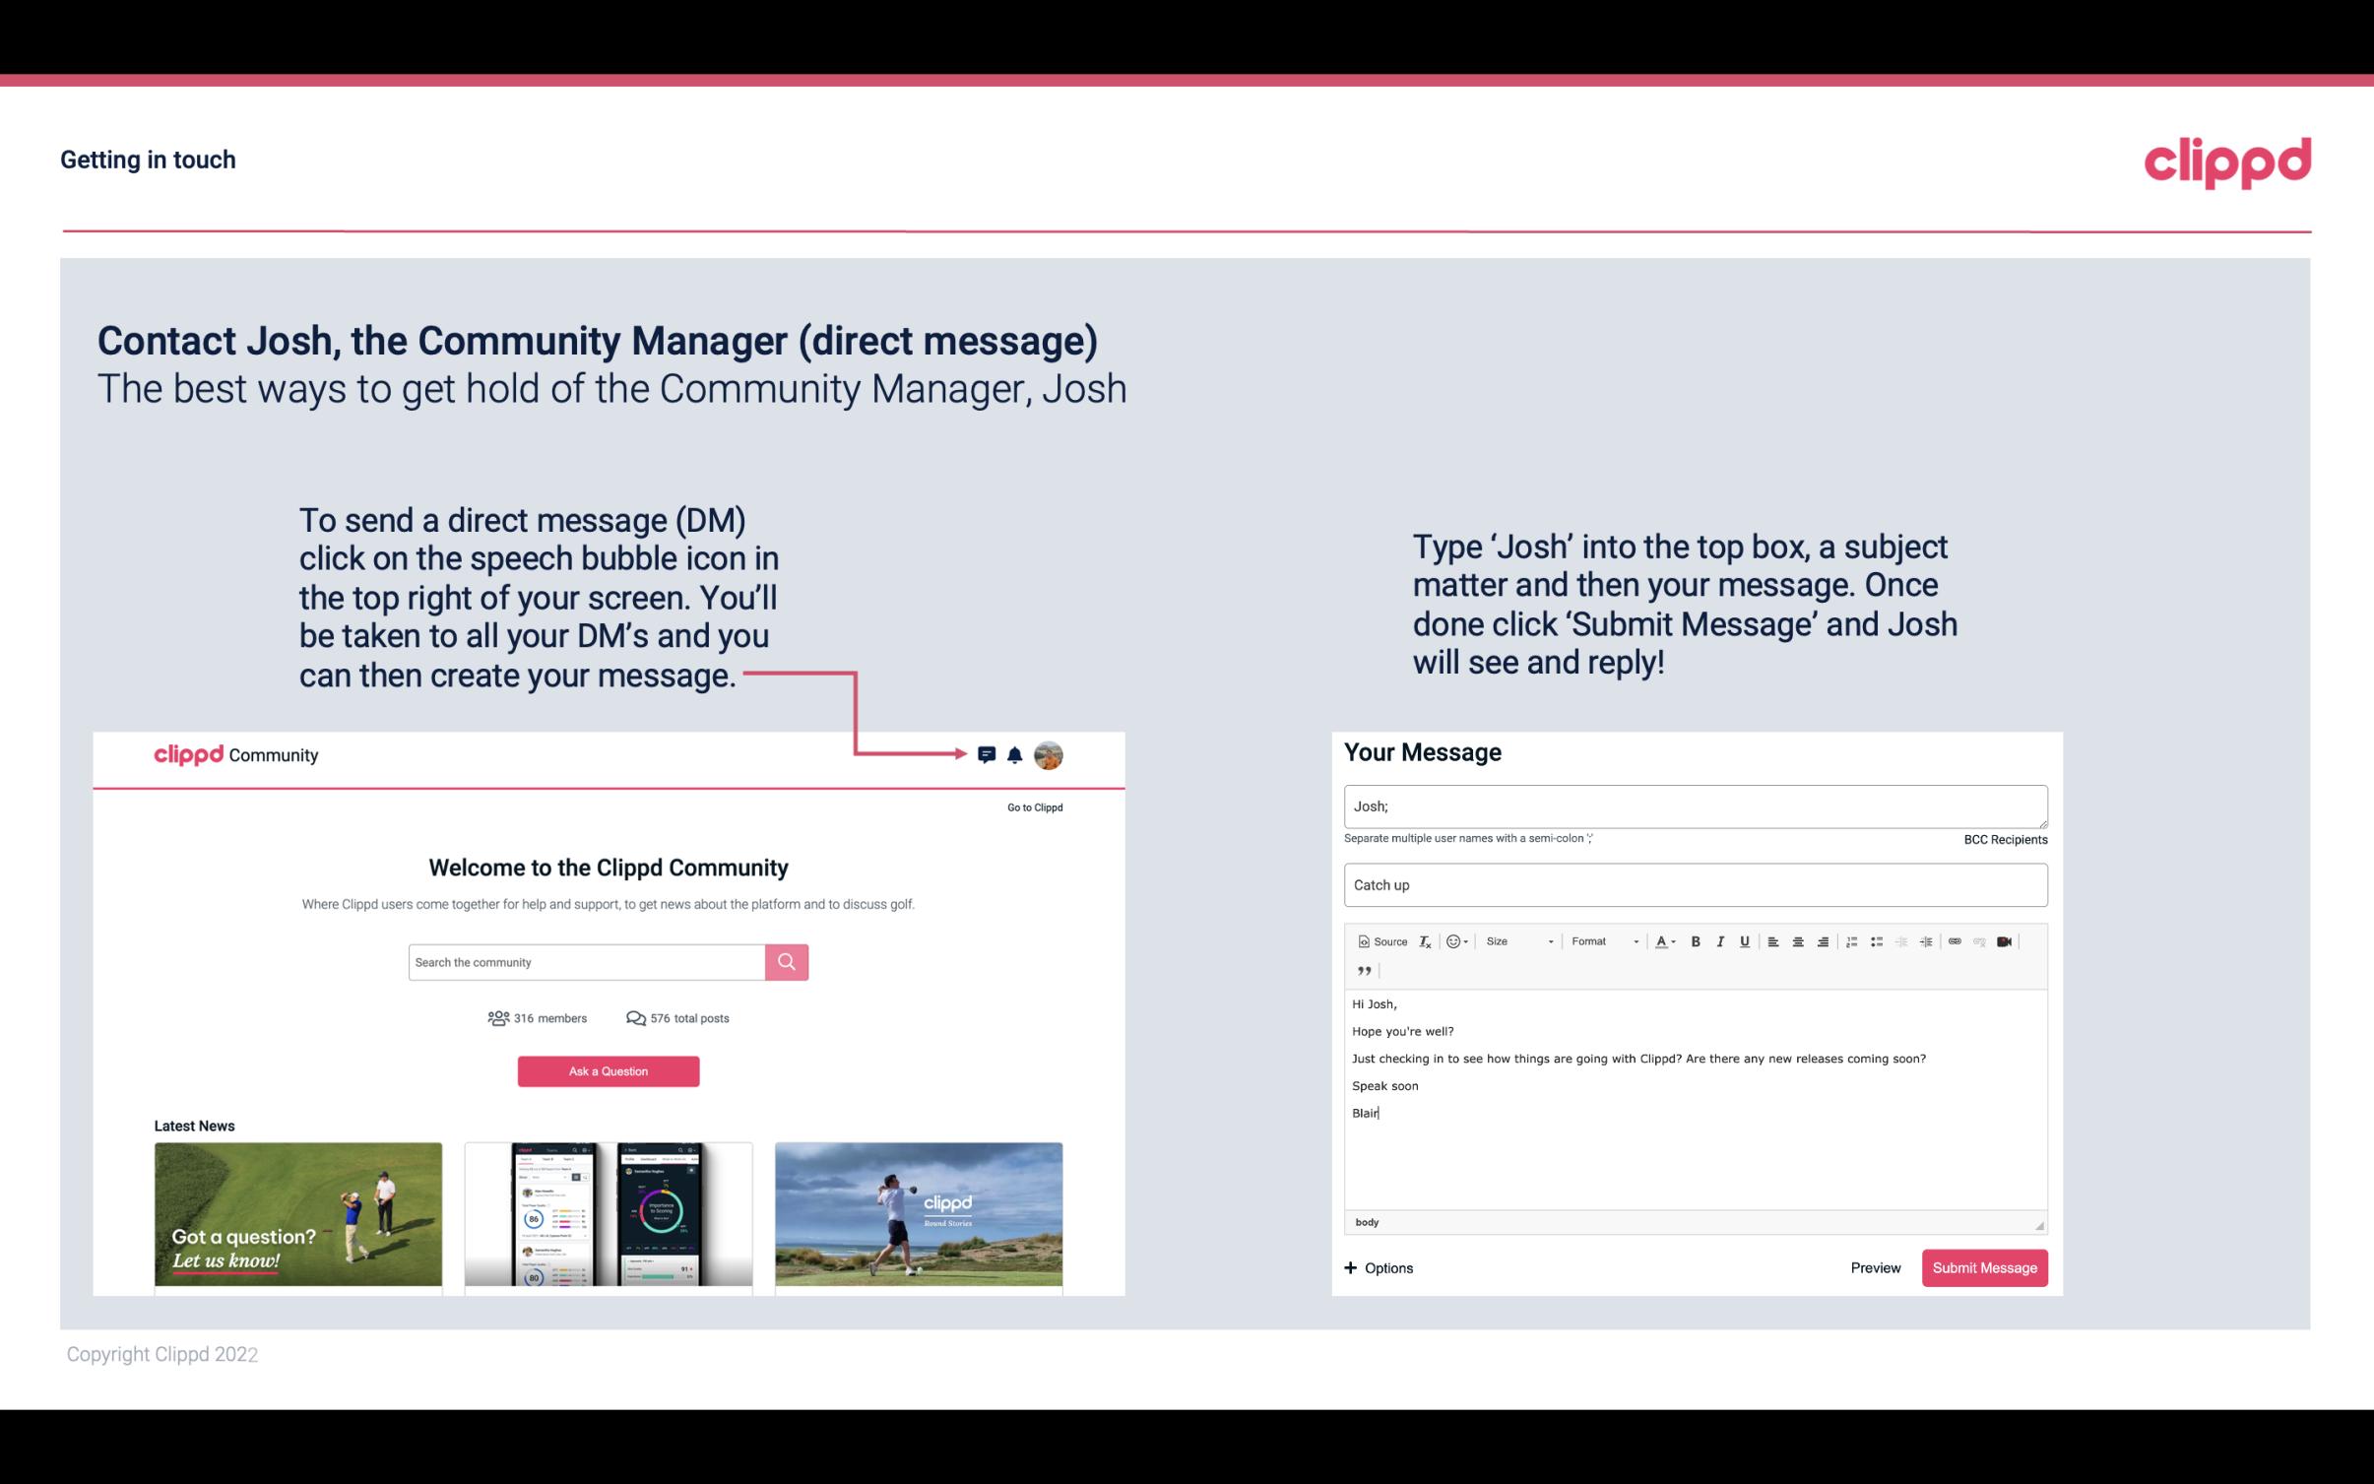Click the Ask a Question menu item
Viewport: 2374px width, 1484px height.
(x=609, y=1068)
